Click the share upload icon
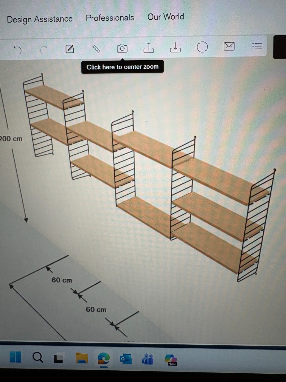Image resolution: width=286 pixels, height=382 pixels. (x=149, y=47)
